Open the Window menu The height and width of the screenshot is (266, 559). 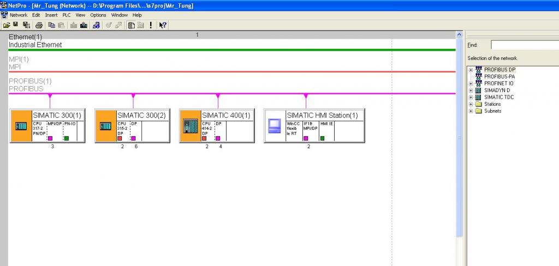tap(120, 15)
